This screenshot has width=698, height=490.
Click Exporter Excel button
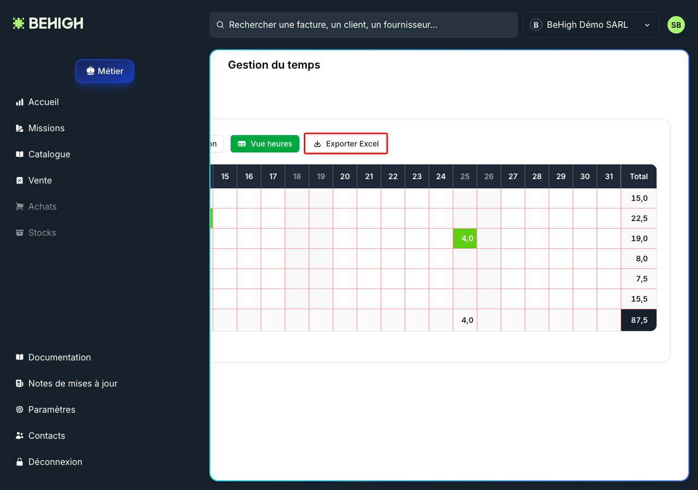[x=346, y=144]
